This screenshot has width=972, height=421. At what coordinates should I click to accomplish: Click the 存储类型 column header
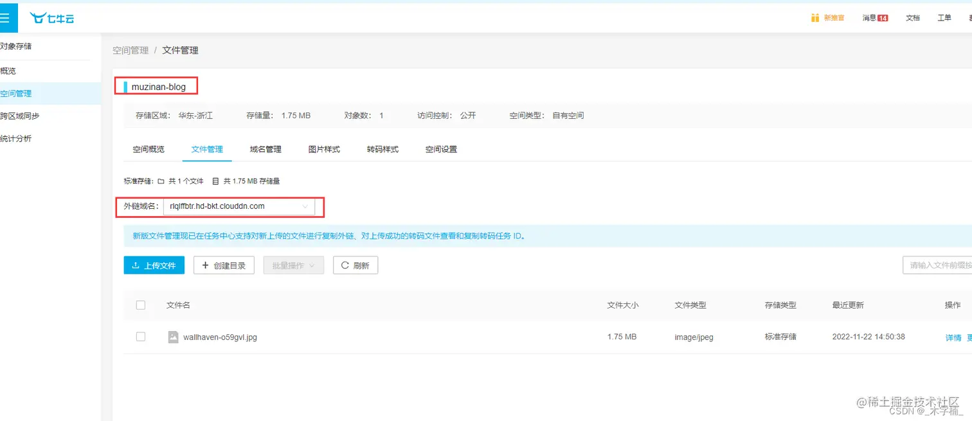point(780,305)
